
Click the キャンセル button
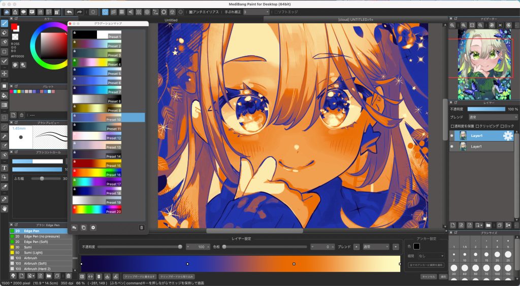429,277
